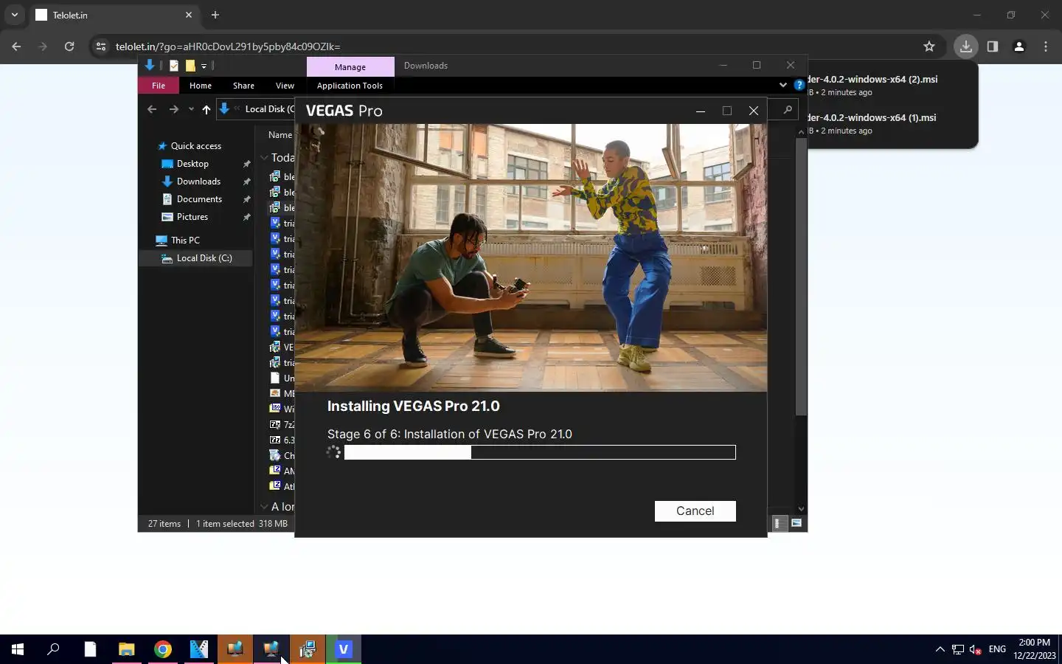Screen dimensions: 1062x664
Task: Open Chrome tab search dropdown
Action: (14, 15)
